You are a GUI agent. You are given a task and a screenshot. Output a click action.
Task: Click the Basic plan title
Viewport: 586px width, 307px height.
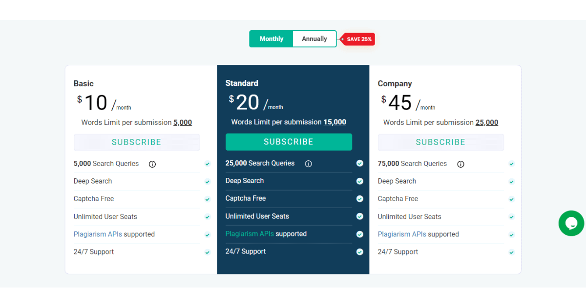(x=84, y=84)
